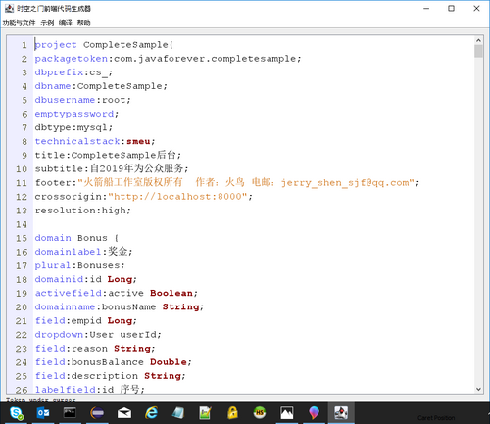This screenshot has width=490, height=424.
Task: Click the 'Double' type on line 24
Action: point(169,362)
